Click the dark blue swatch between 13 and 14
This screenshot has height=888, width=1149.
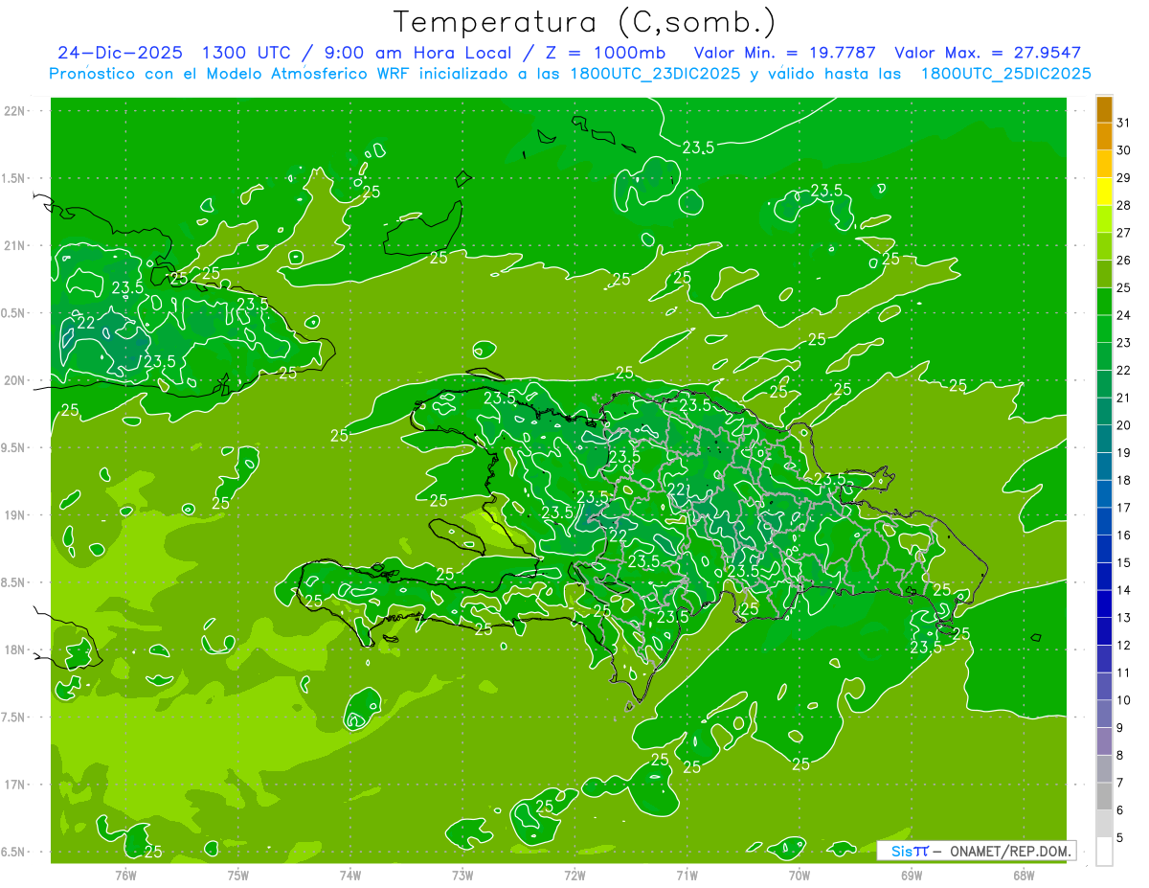pyautogui.click(x=1105, y=603)
